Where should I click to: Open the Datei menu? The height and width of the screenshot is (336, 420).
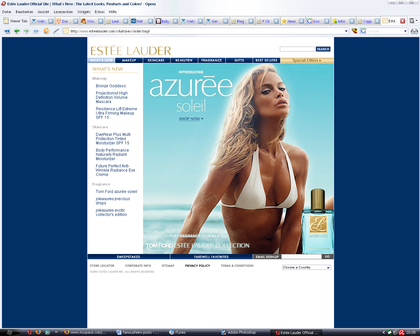7,12
